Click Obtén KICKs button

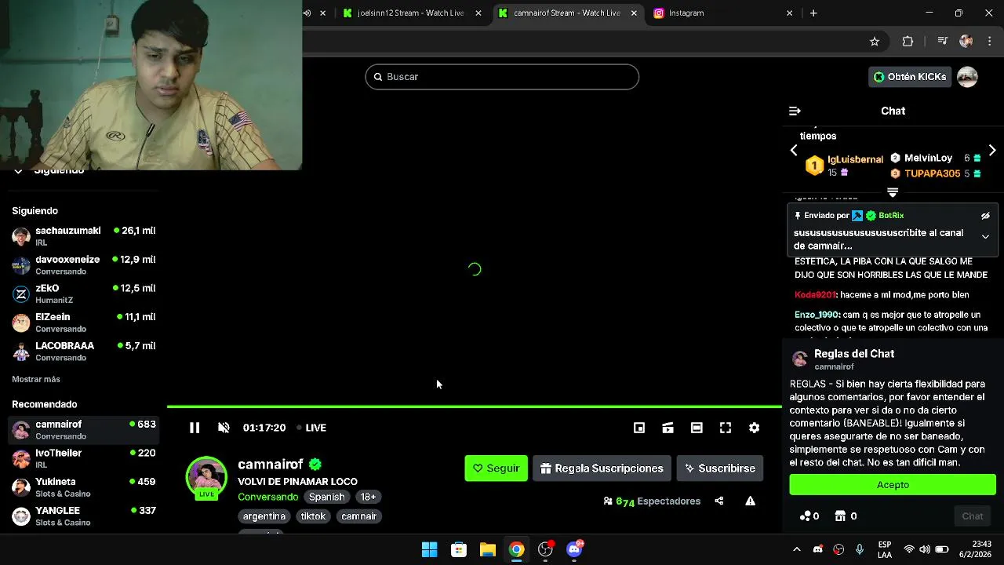(x=911, y=77)
